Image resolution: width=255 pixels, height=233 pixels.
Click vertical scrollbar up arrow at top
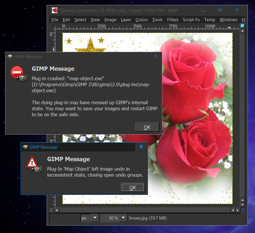tap(242, 31)
